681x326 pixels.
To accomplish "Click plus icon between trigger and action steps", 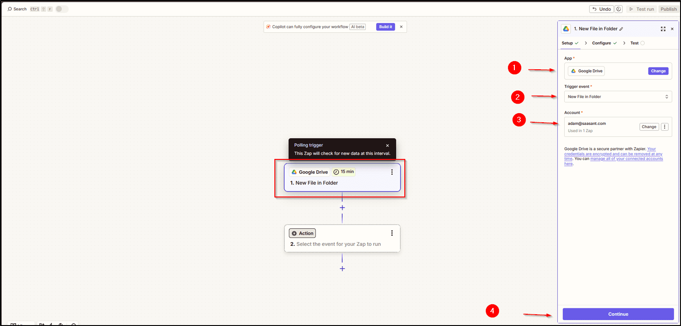I will (x=342, y=207).
